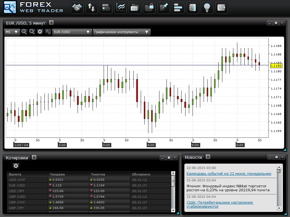
Task: Expand the M5 timeframe dropdown
Action: pos(12,32)
